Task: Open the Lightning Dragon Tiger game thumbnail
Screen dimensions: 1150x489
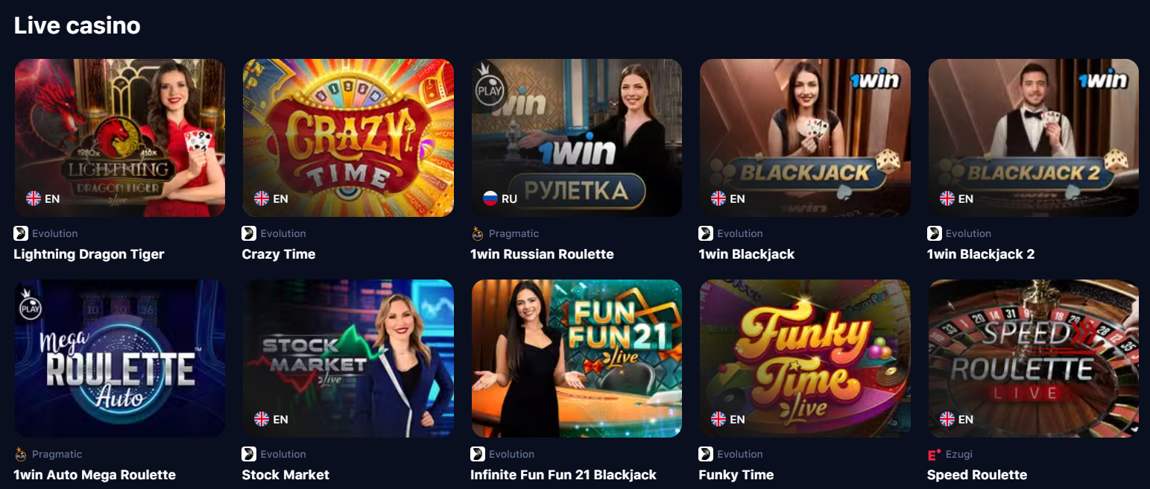Action: pos(120,138)
